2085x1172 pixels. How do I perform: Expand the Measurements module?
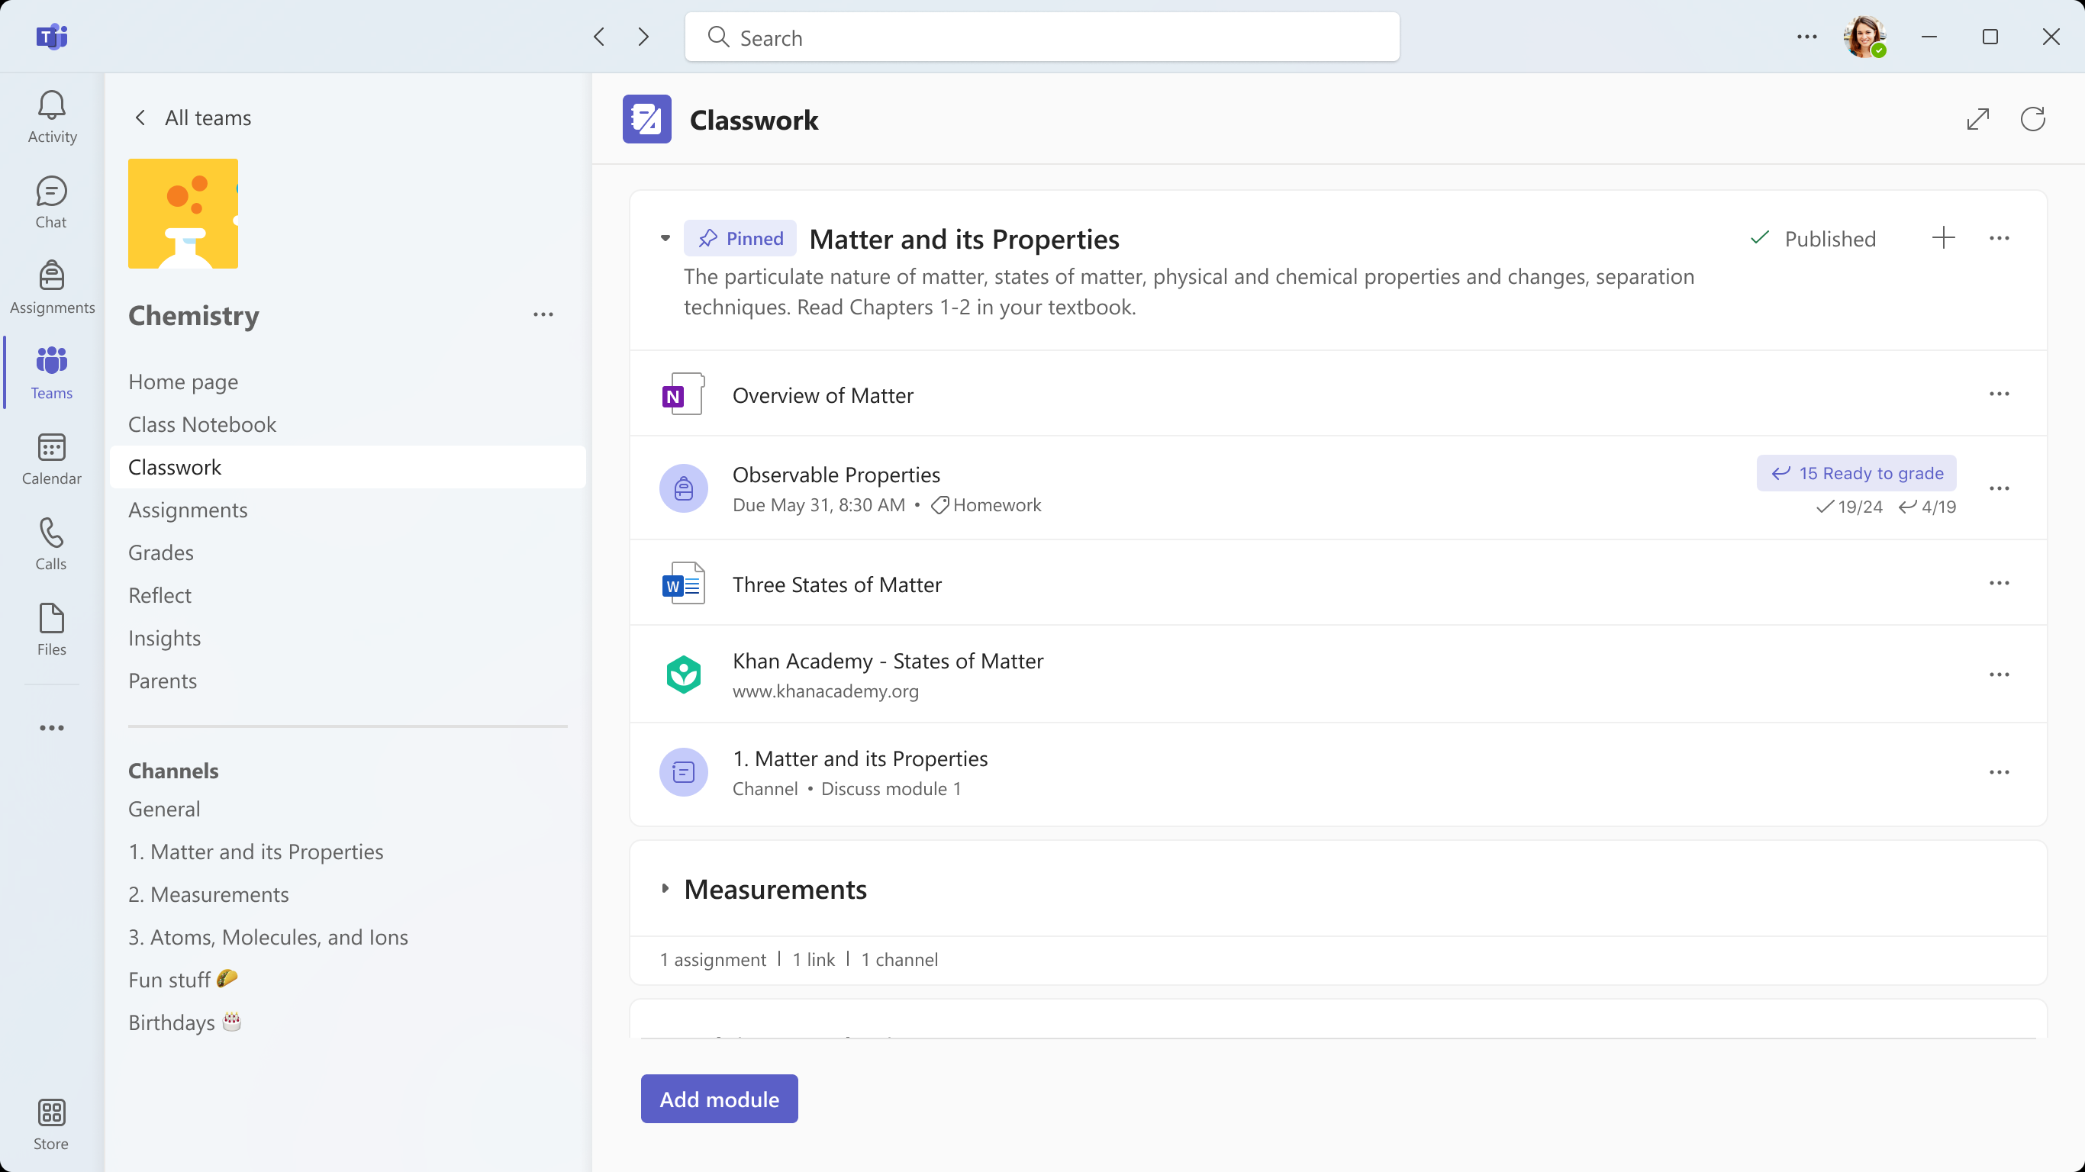tap(665, 889)
